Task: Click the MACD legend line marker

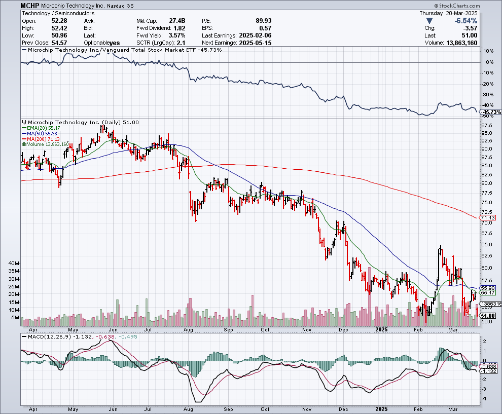Action: [x=24, y=336]
